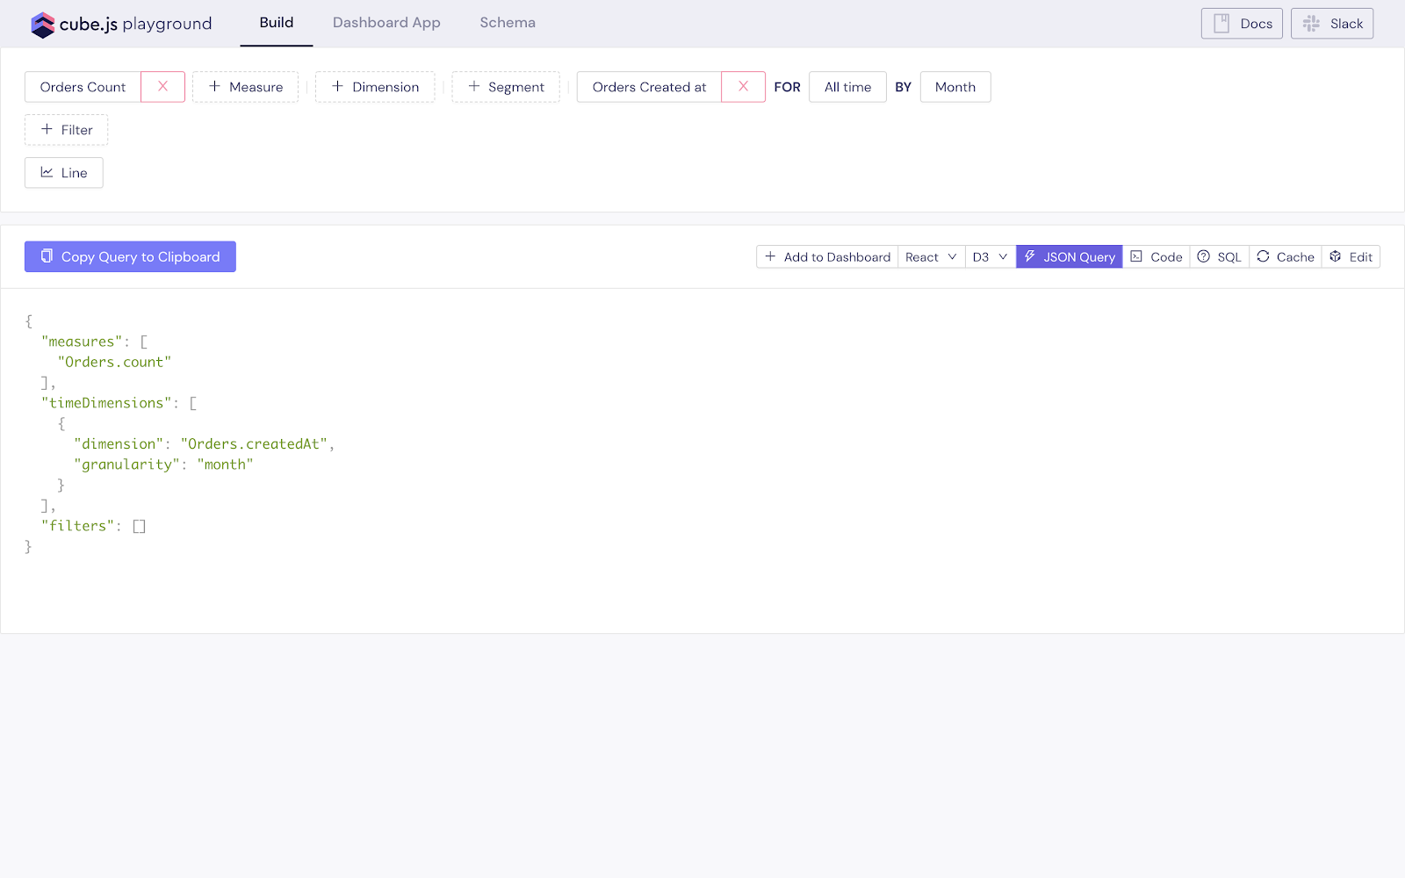Open the Docs page
This screenshot has height=878, width=1405.
point(1242,24)
